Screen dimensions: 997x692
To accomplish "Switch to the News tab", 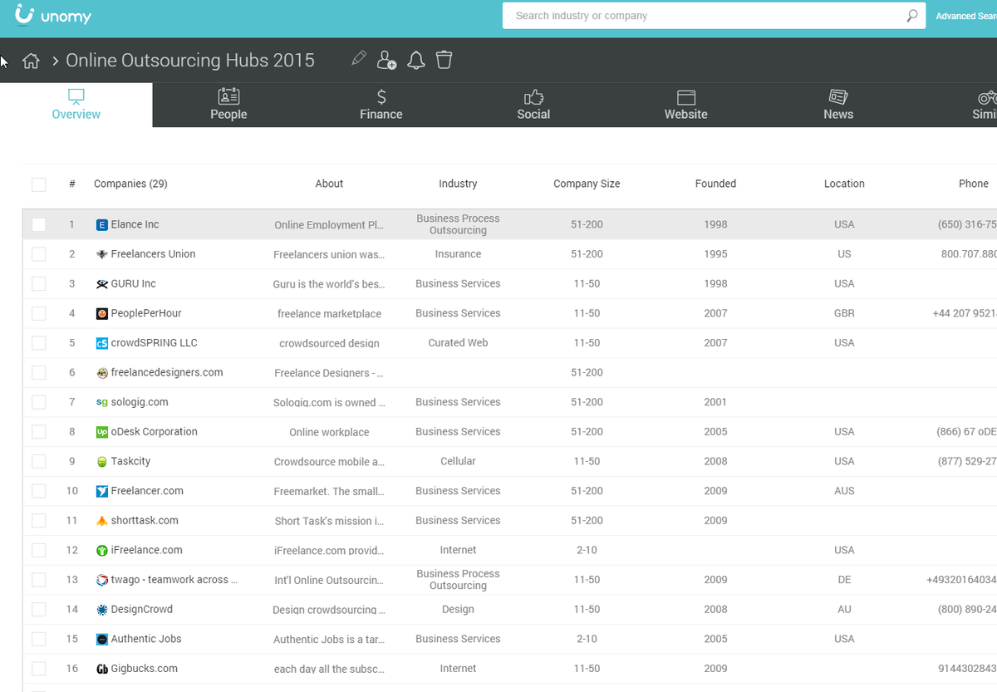I will click(838, 106).
